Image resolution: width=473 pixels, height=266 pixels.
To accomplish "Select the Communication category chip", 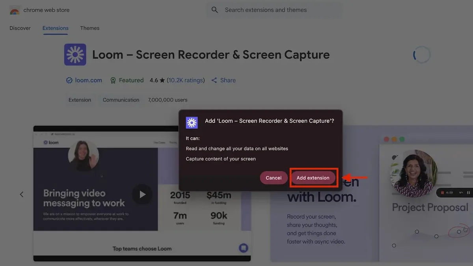I will coord(121,100).
